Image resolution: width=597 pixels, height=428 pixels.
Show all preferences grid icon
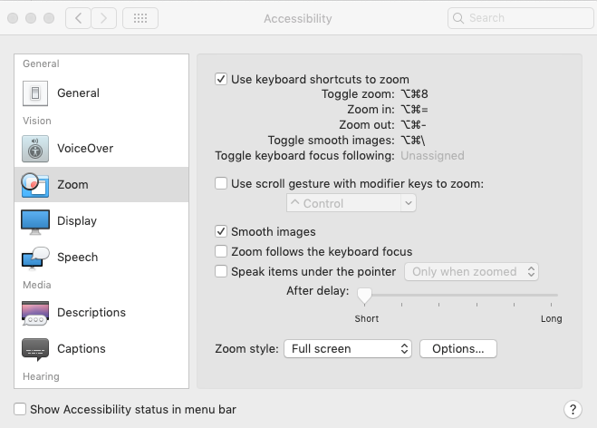[x=140, y=18]
